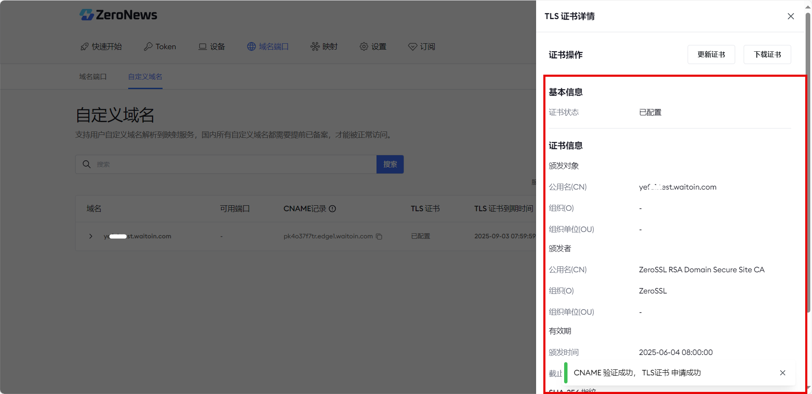
Task: Copy the pk4o37f7tr.edge1.waitoin.com CNAME record
Action: (x=379, y=237)
